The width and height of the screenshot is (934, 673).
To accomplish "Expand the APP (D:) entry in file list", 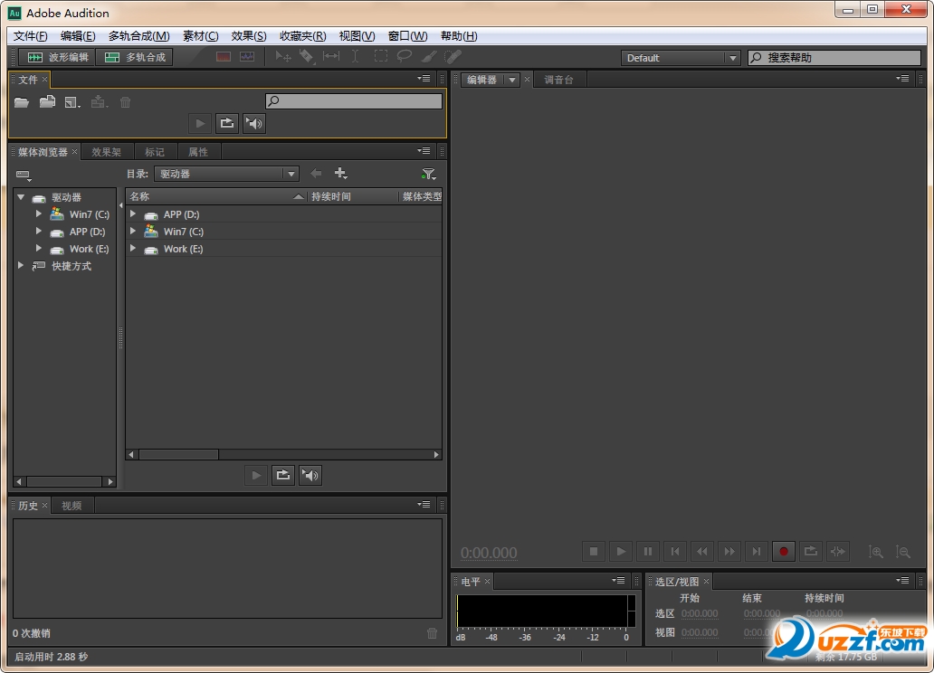I will click(134, 214).
